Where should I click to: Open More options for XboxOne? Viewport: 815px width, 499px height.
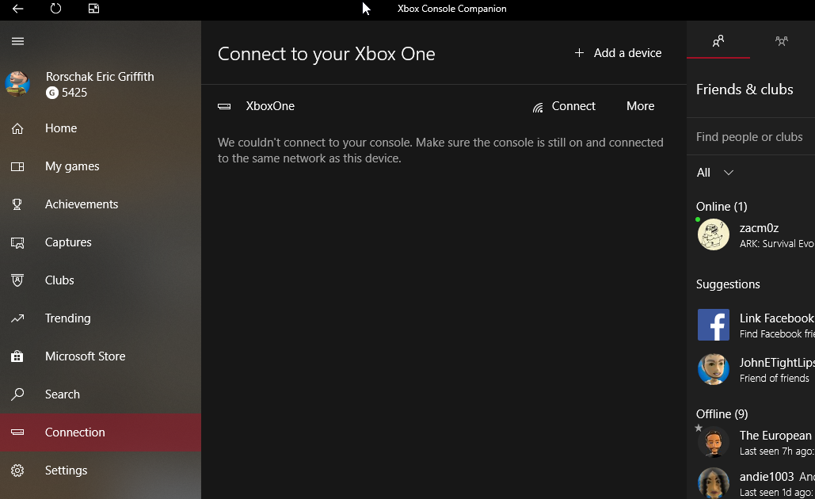[x=640, y=106]
